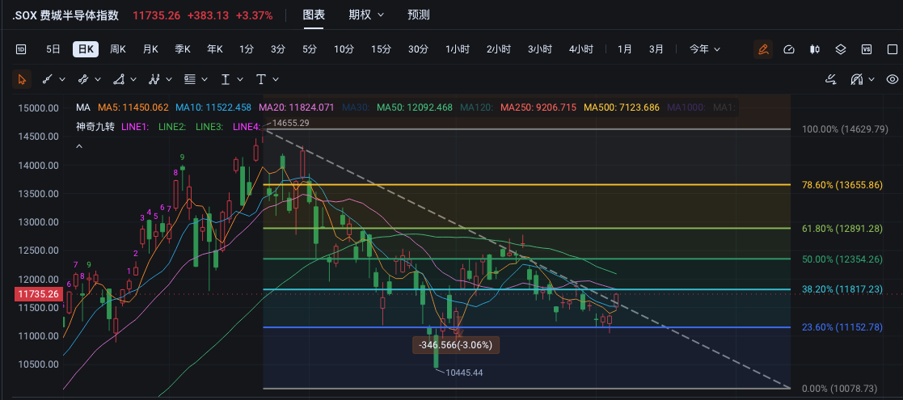Switch to the 图表 tab

point(314,15)
